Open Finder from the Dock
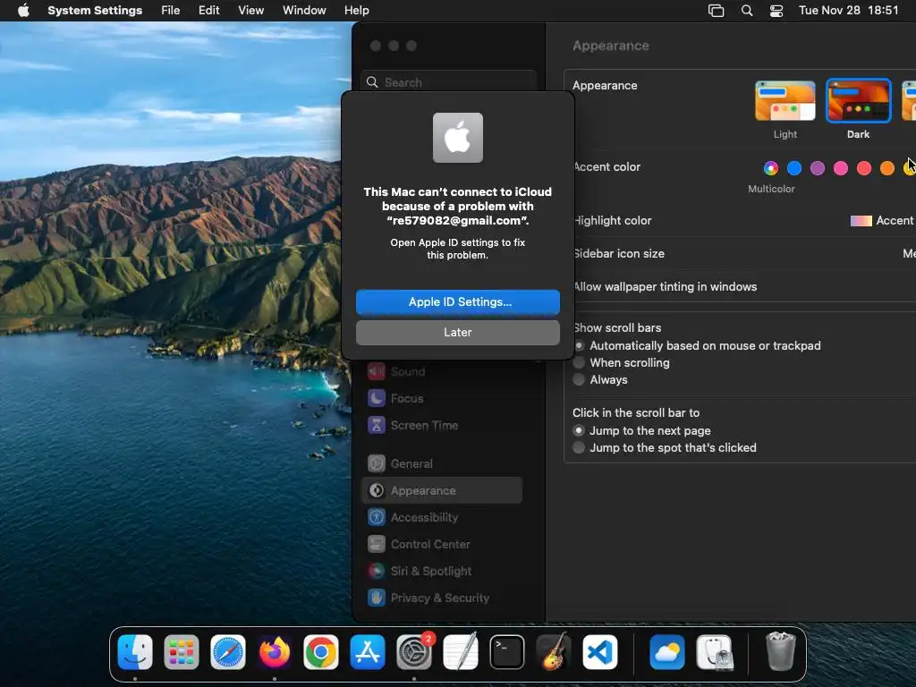Screen dimensions: 916x687 coord(135,652)
